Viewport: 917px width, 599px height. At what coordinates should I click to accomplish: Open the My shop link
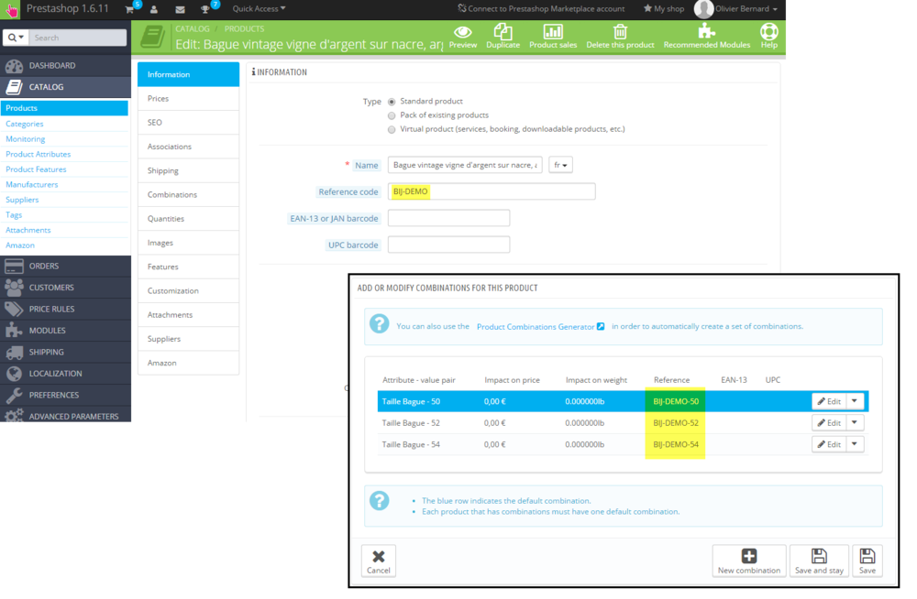[x=664, y=9]
